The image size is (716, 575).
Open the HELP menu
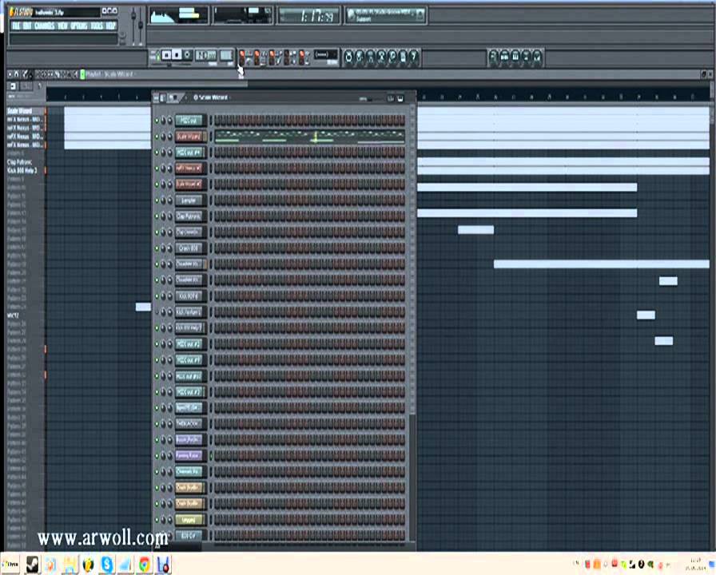click(111, 26)
